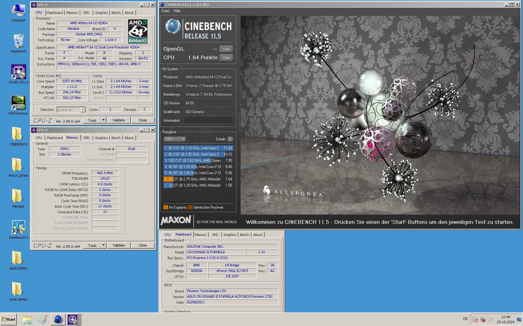Click the Details label in Rangliste
Viewport: 523px width, 326px height.
click(221, 139)
